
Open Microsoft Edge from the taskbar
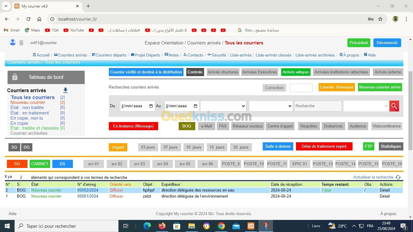coord(147,226)
